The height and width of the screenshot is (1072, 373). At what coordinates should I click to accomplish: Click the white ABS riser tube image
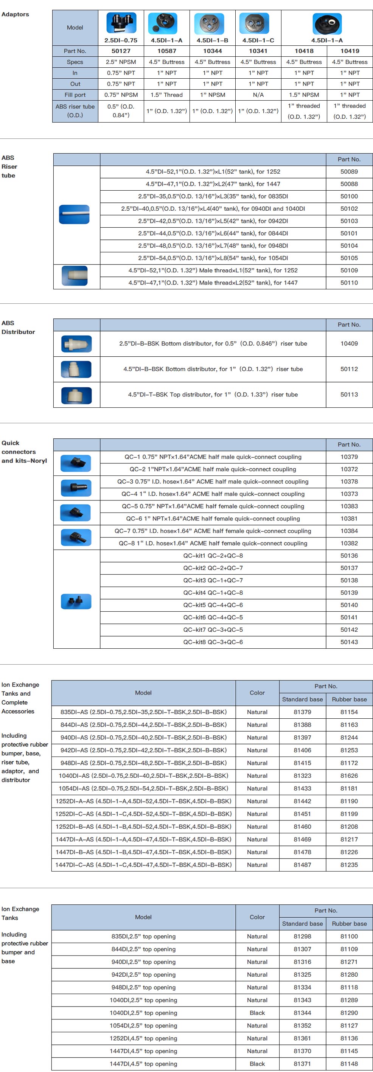pyautogui.click(x=75, y=214)
